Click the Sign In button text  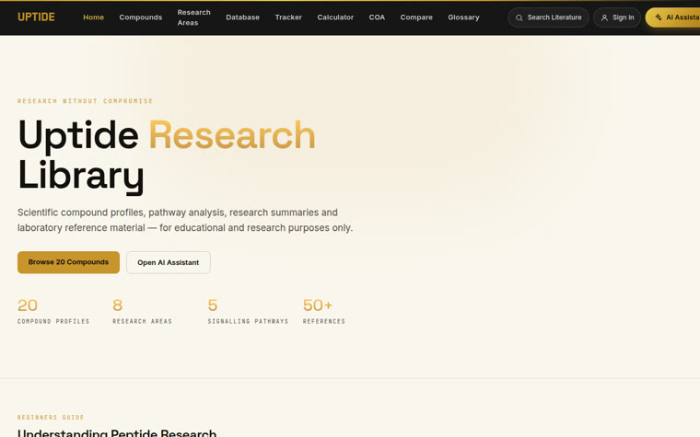623,17
